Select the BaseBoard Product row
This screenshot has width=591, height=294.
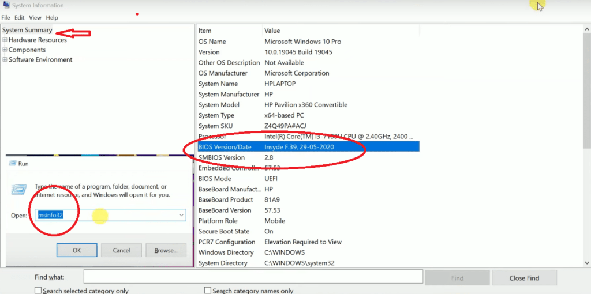click(308, 199)
